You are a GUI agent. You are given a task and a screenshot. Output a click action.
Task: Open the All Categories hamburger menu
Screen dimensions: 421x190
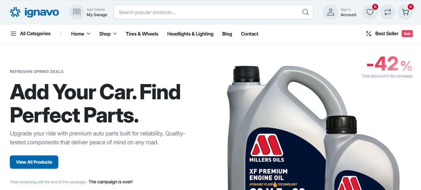[13, 34]
